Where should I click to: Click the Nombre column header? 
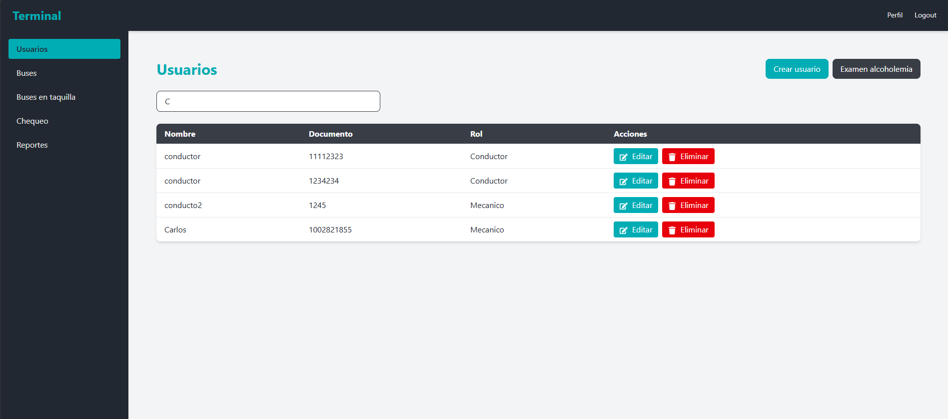[x=180, y=134]
